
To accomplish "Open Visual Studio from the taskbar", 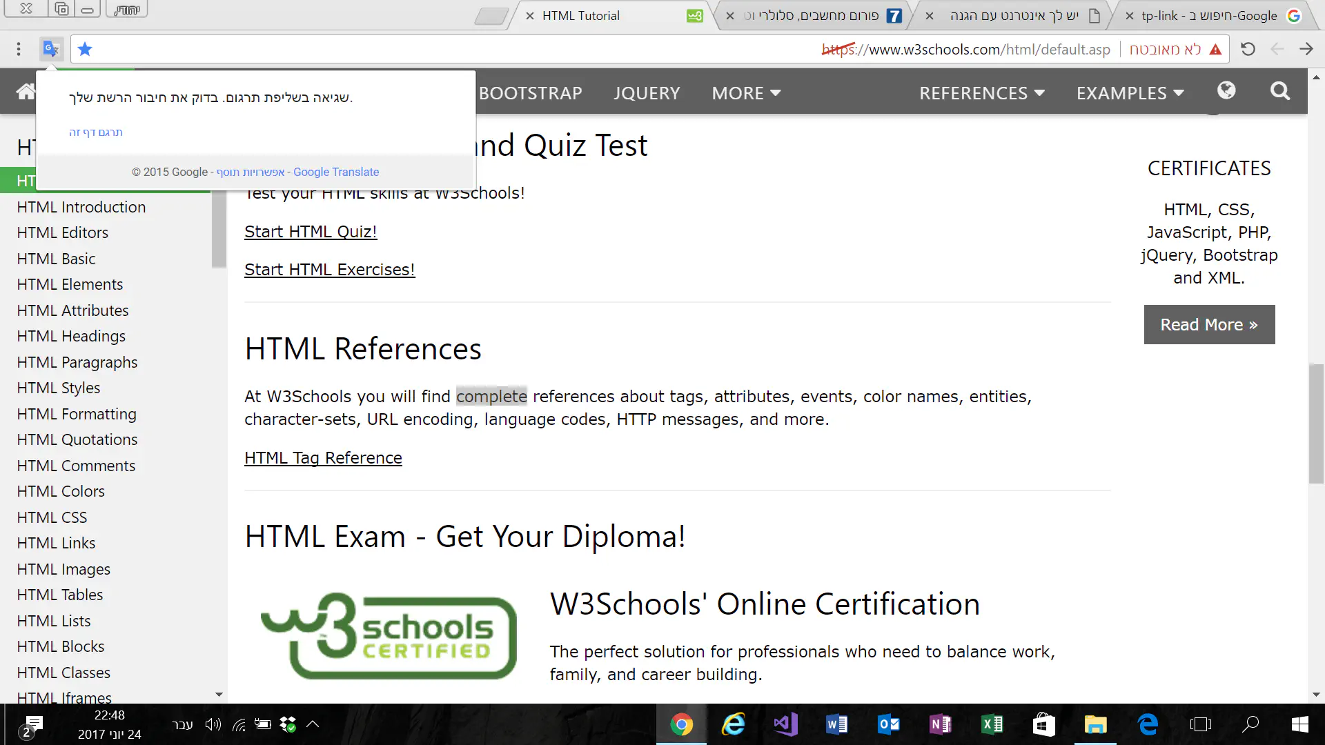I will (785, 724).
